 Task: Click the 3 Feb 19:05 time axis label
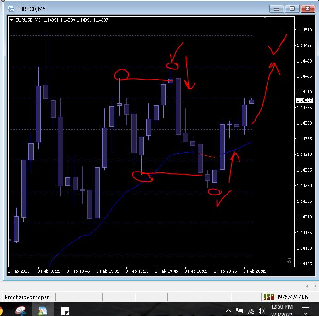pyautogui.click(x=108, y=271)
